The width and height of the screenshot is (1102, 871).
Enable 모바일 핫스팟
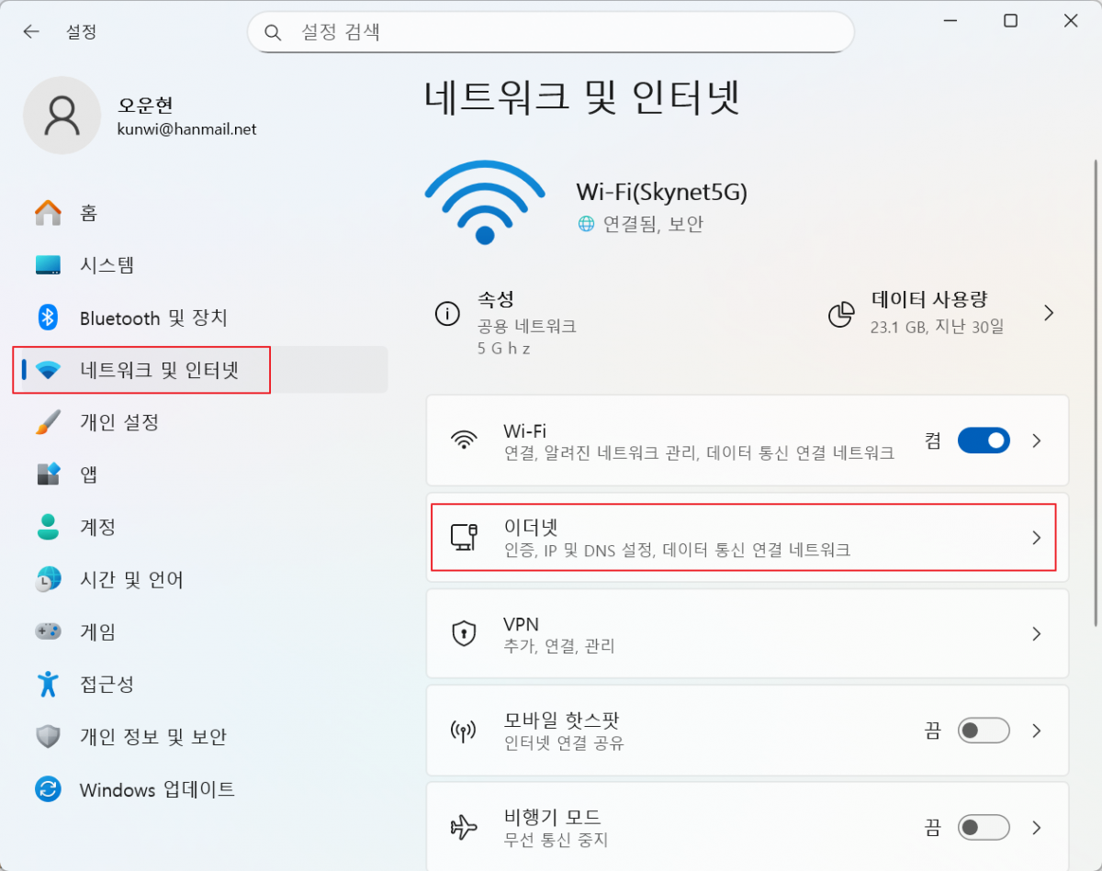pyautogui.click(x=984, y=731)
